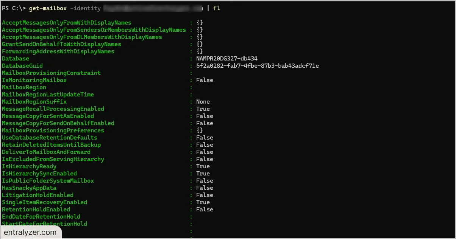Click the {} value of ForwardingAddressWithDisplayNames

[x=200, y=51]
